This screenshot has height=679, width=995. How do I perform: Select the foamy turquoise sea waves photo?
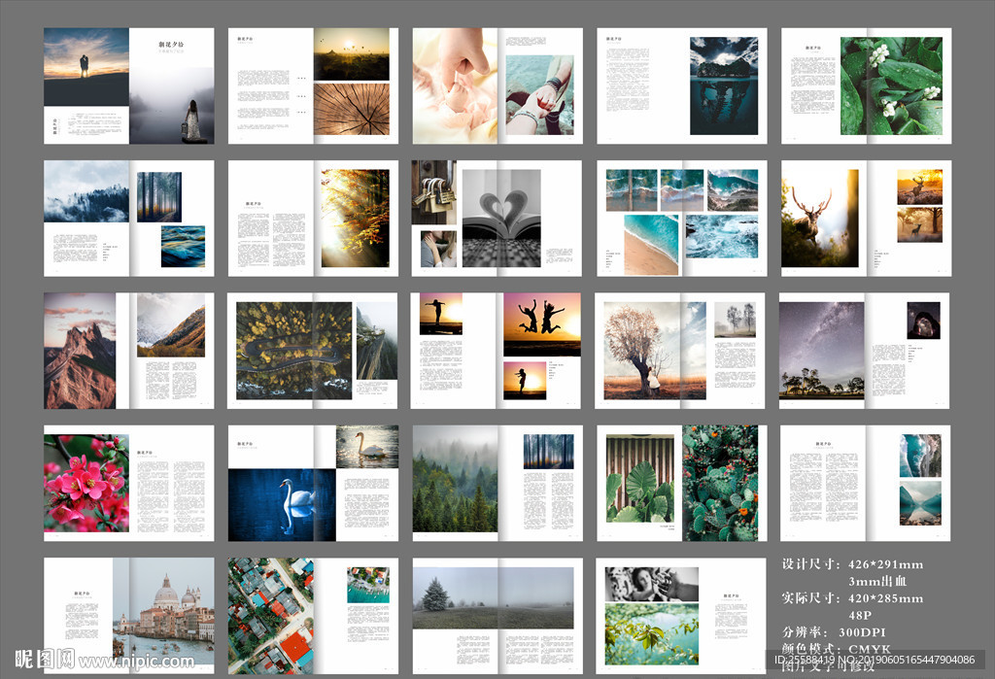[722, 236]
